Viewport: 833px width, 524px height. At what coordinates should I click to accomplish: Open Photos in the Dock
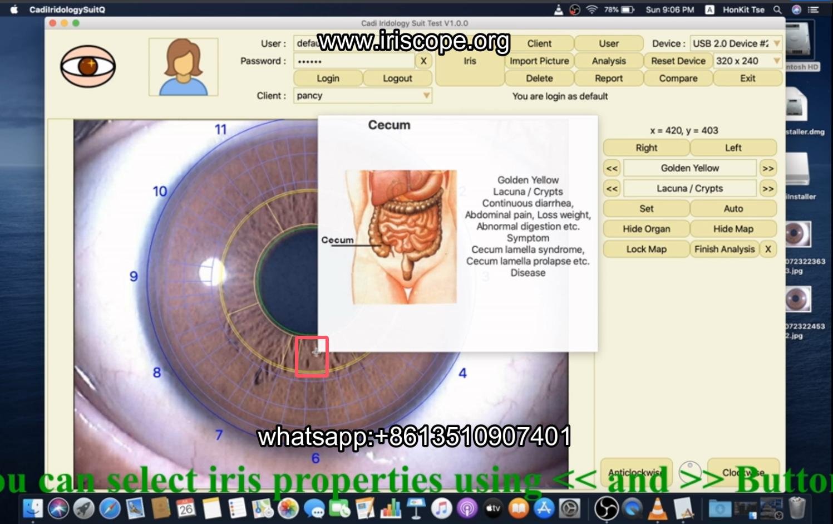tap(288, 508)
